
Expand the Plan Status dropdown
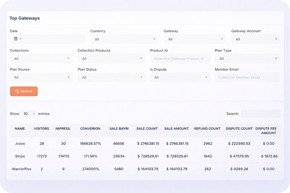pyautogui.click(x=111, y=78)
